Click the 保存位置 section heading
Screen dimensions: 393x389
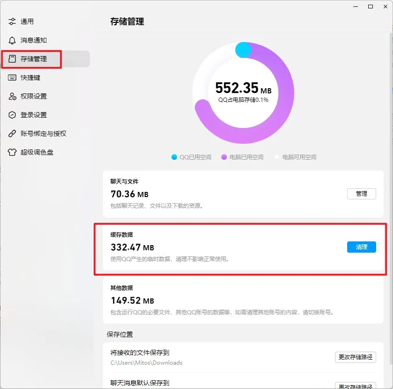coord(120,334)
